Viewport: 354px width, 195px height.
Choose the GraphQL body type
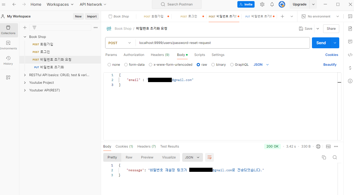(232, 65)
